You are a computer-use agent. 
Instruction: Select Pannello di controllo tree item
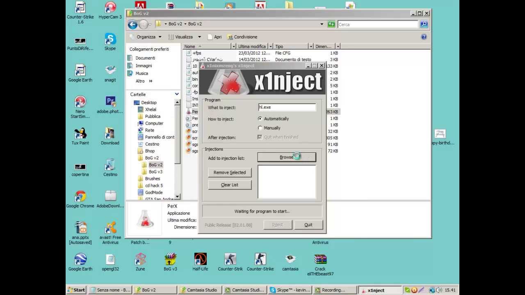click(156, 137)
